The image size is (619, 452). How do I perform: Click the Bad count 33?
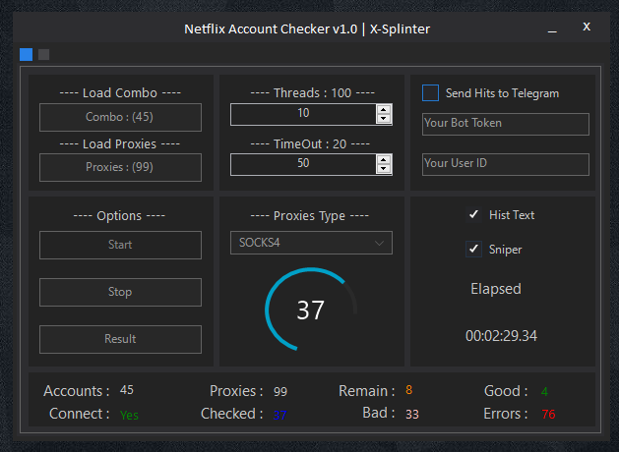coord(412,414)
